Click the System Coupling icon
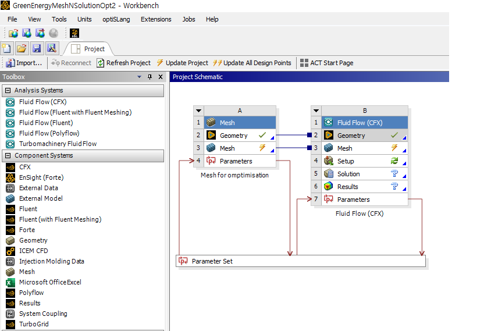 pyautogui.click(x=10, y=314)
